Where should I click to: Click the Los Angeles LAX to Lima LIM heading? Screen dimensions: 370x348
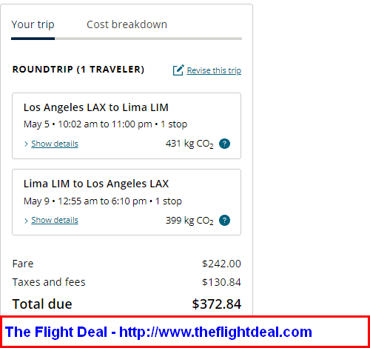point(96,107)
